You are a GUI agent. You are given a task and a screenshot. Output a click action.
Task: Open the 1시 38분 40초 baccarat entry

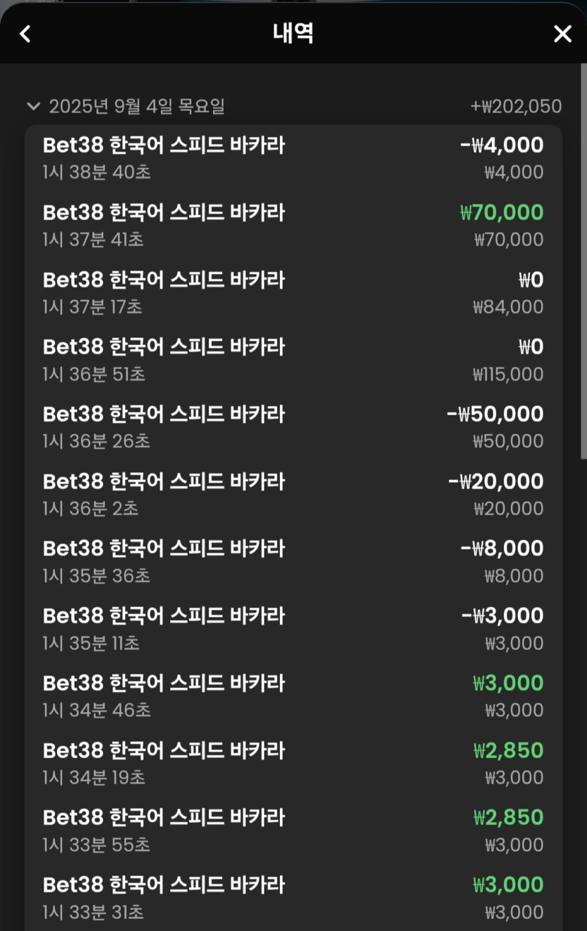click(292, 158)
